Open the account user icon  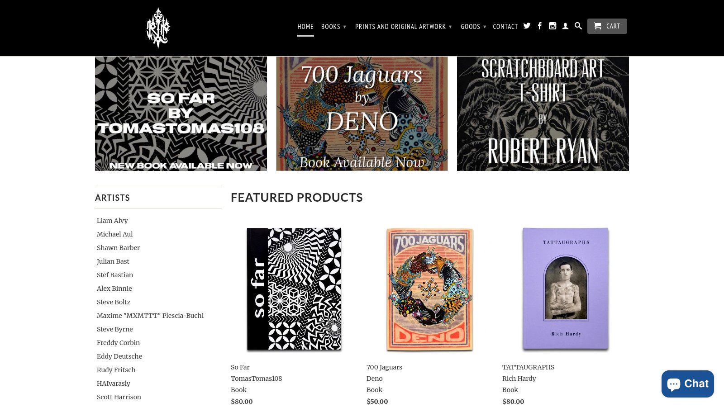tap(565, 26)
